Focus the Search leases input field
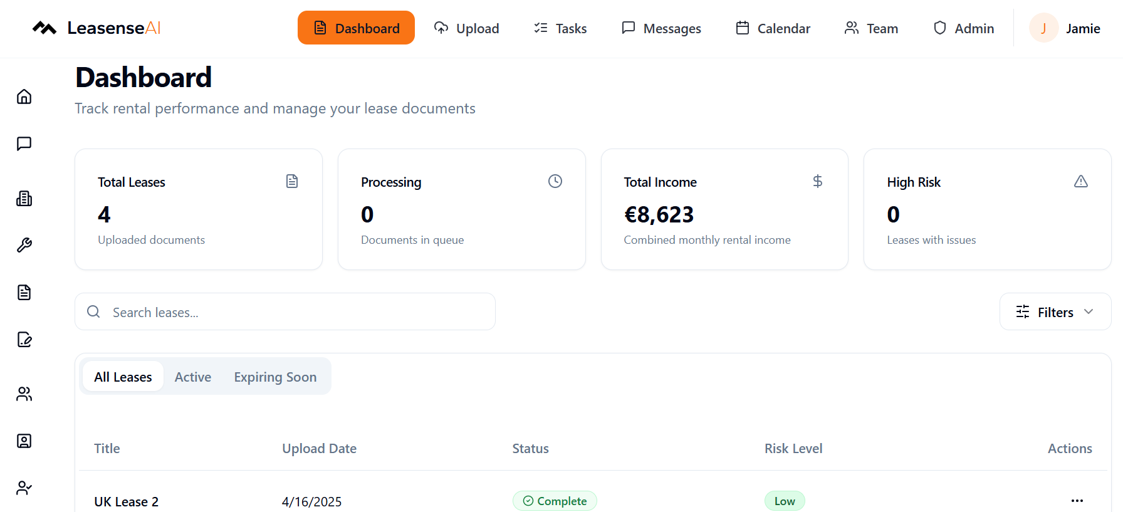Screen dimensions: 1123x512 (x=285, y=311)
